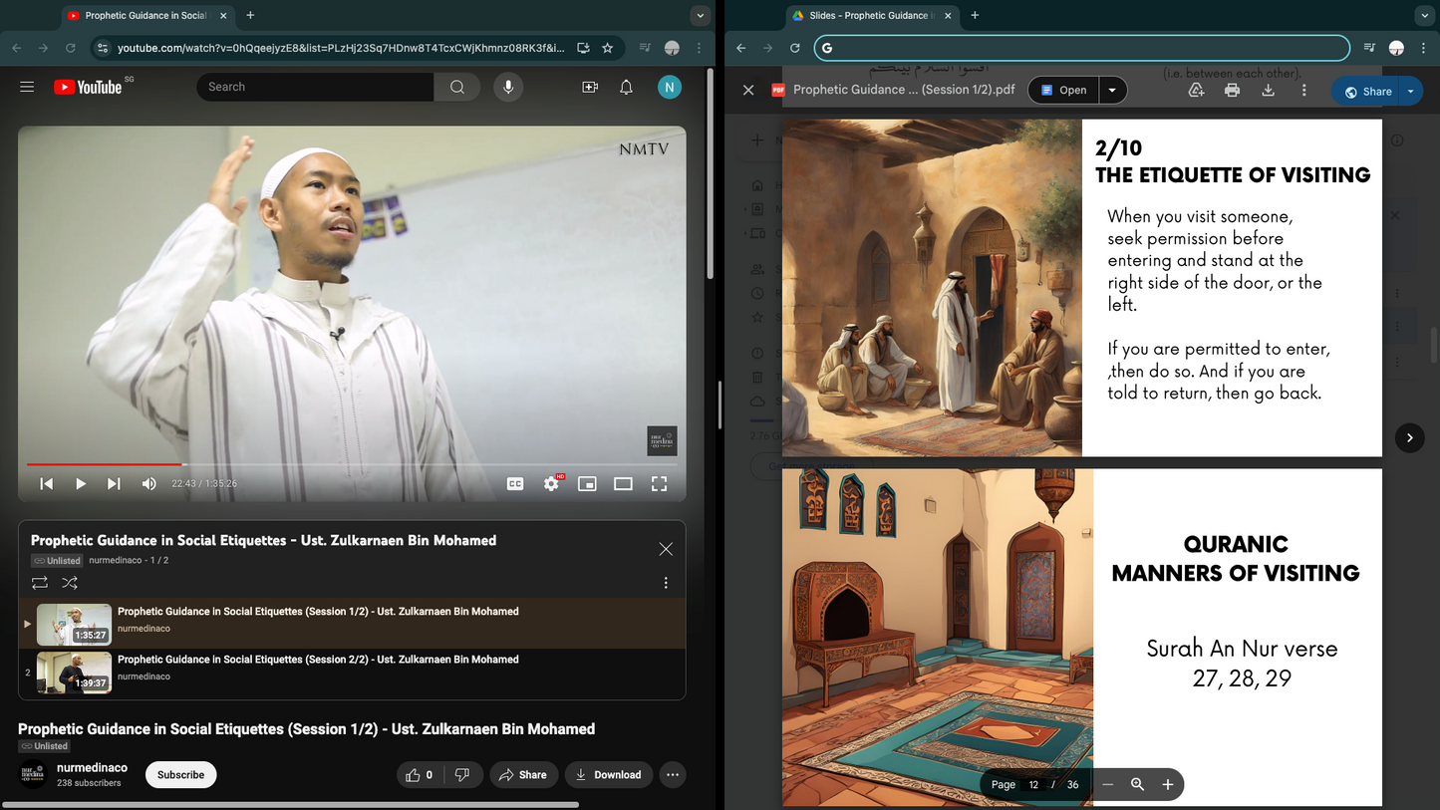
Task: Print the PDF document
Action: click(x=1232, y=90)
